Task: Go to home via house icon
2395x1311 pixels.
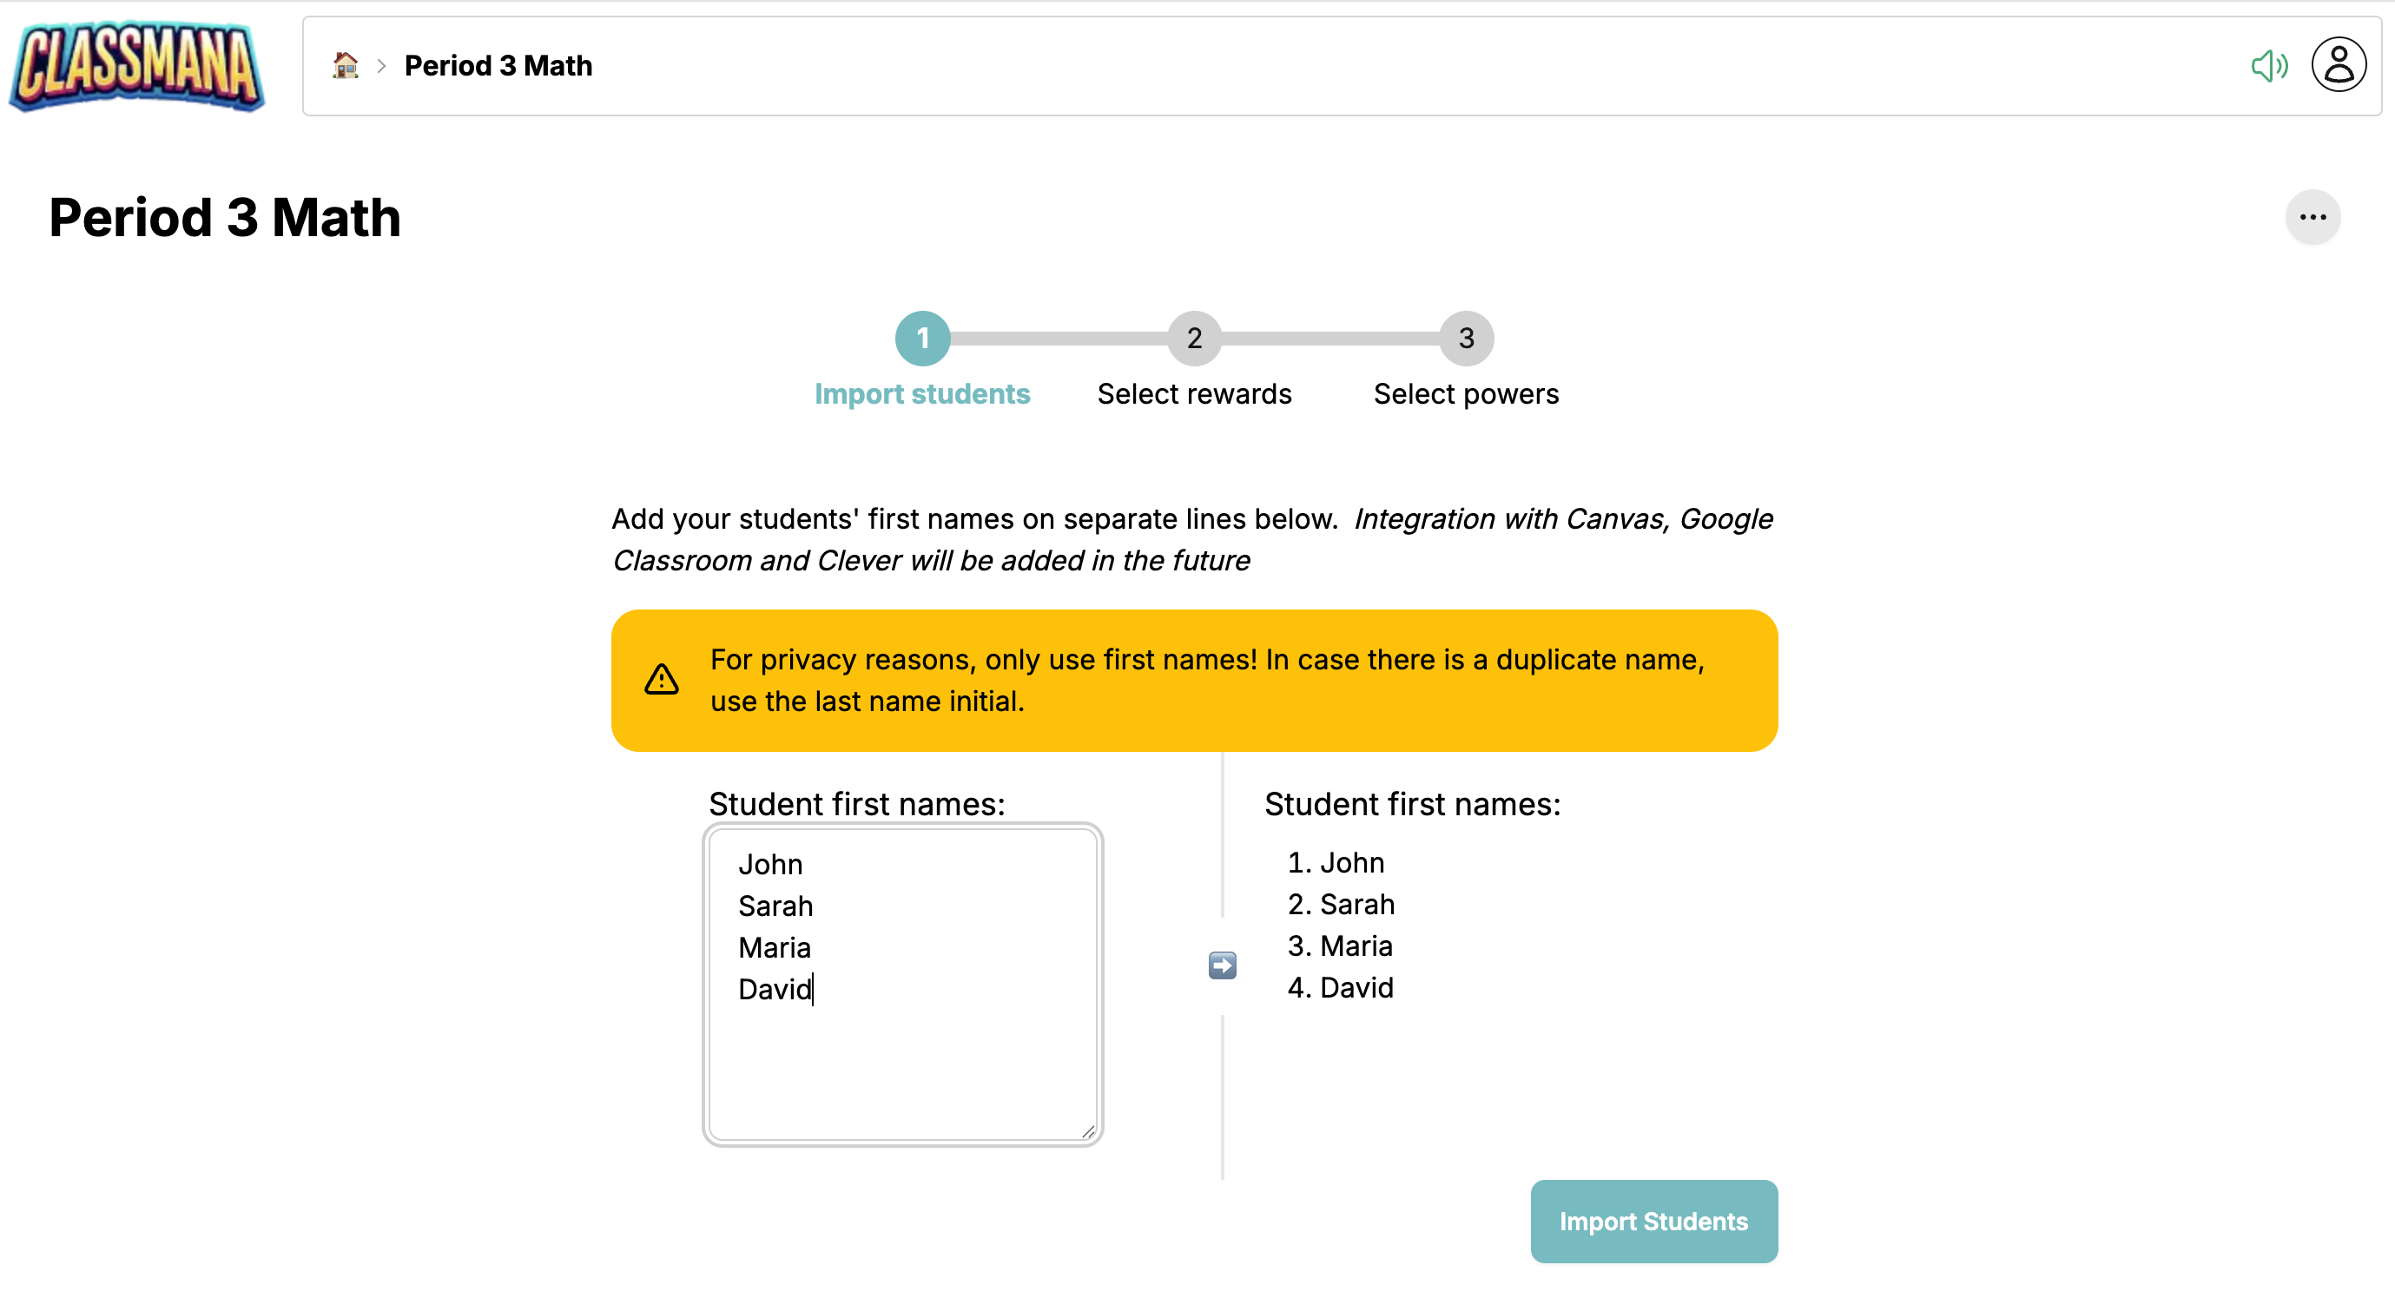Action: coord(346,65)
